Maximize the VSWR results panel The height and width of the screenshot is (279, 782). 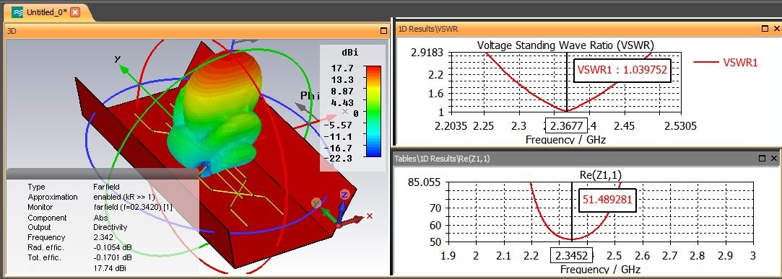pos(764,30)
